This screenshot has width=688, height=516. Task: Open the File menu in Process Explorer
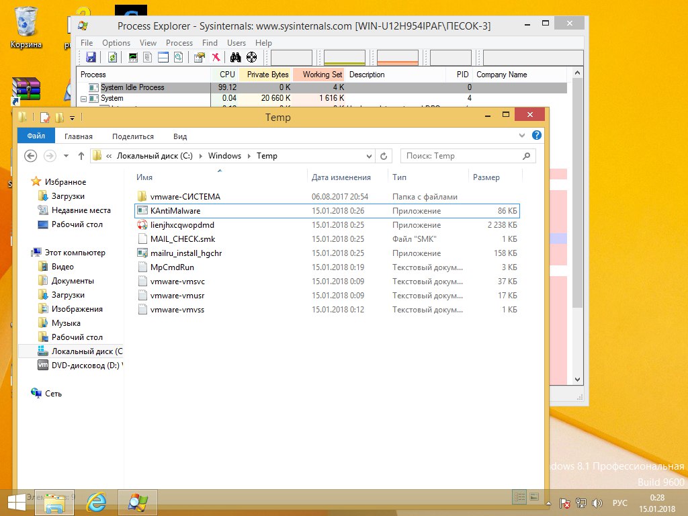point(87,43)
